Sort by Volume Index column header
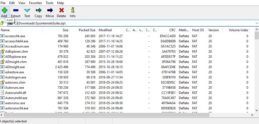The width and height of the screenshot is (259, 124). click(236, 30)
